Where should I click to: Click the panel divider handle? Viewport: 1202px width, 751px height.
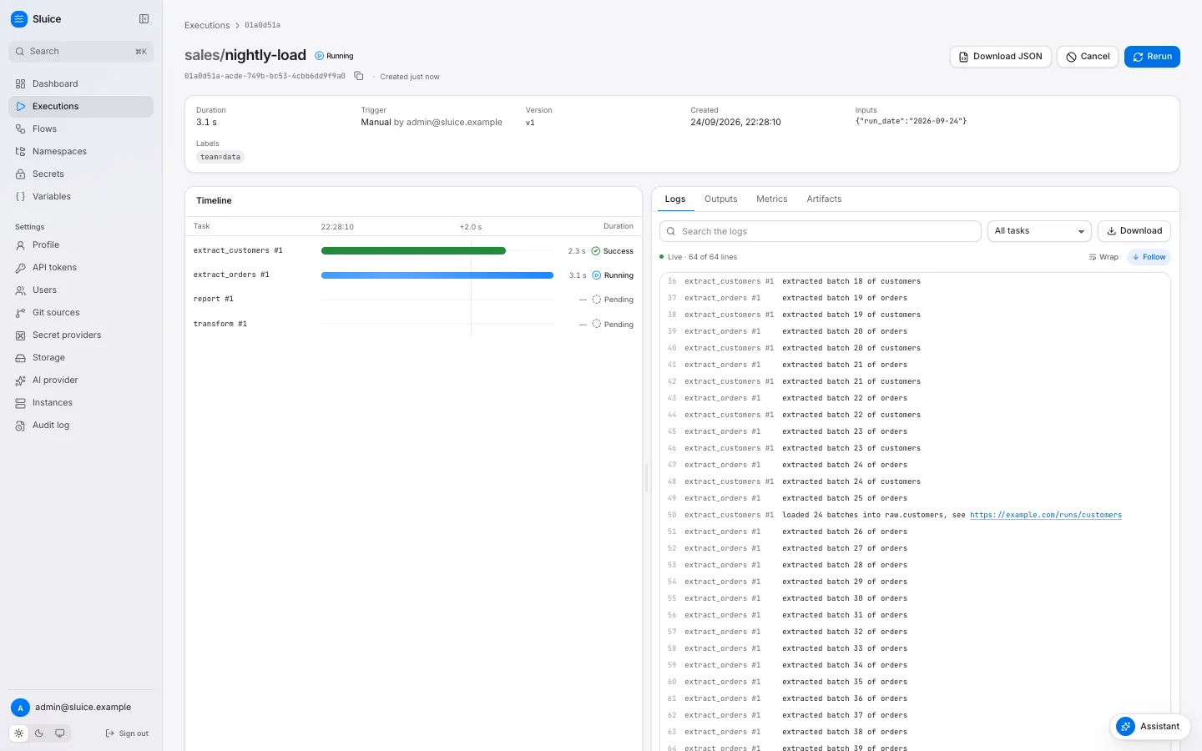click(647, 476)
